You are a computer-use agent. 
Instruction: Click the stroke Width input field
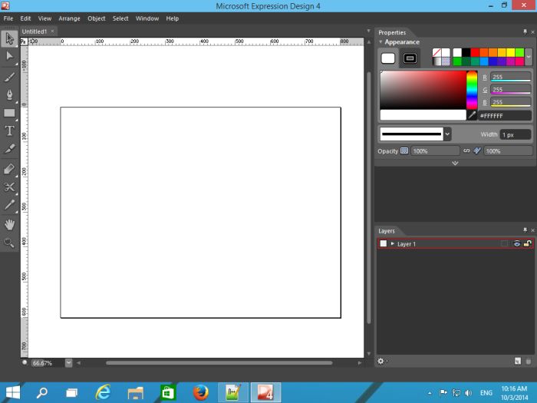click(515, 134)
